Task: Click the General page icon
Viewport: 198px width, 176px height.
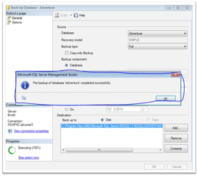Action: pyautogui.click(x=9, y=18)
